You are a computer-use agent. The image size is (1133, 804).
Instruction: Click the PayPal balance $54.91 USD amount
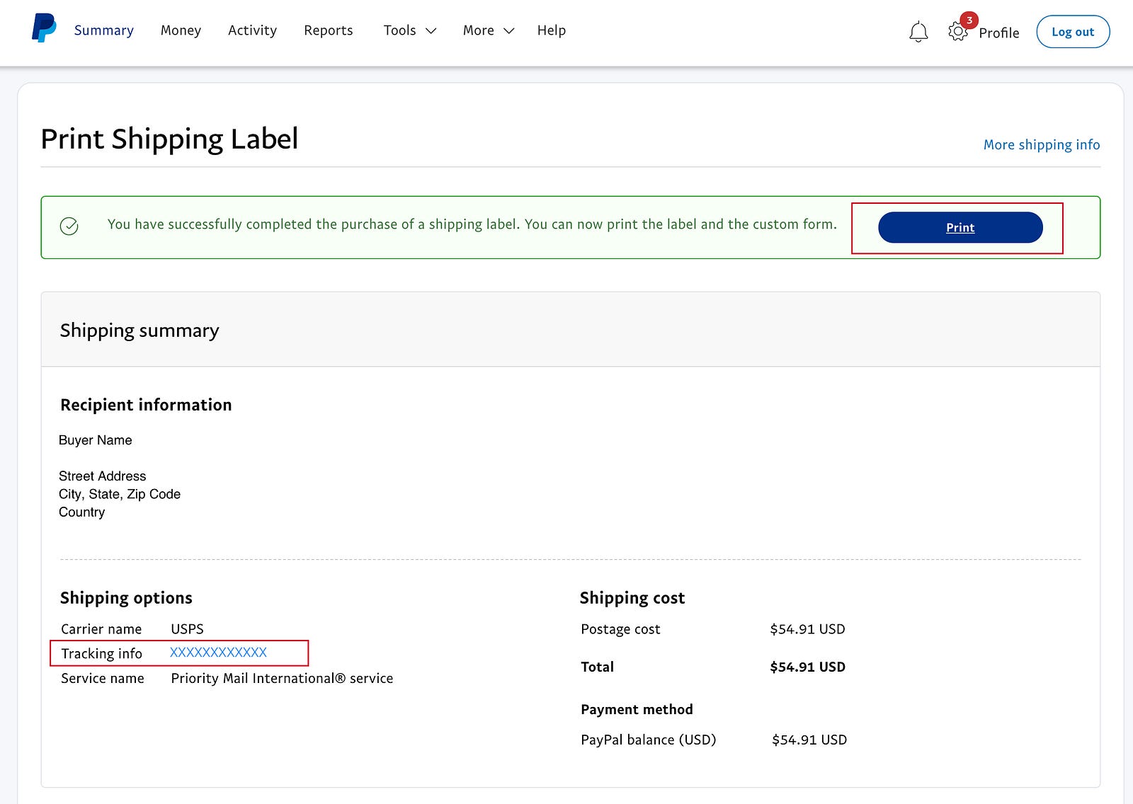[809, 740]
